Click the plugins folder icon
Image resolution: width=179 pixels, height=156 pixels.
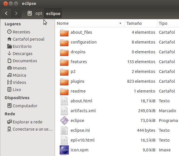pyautogui.click(x=64, y=82)
